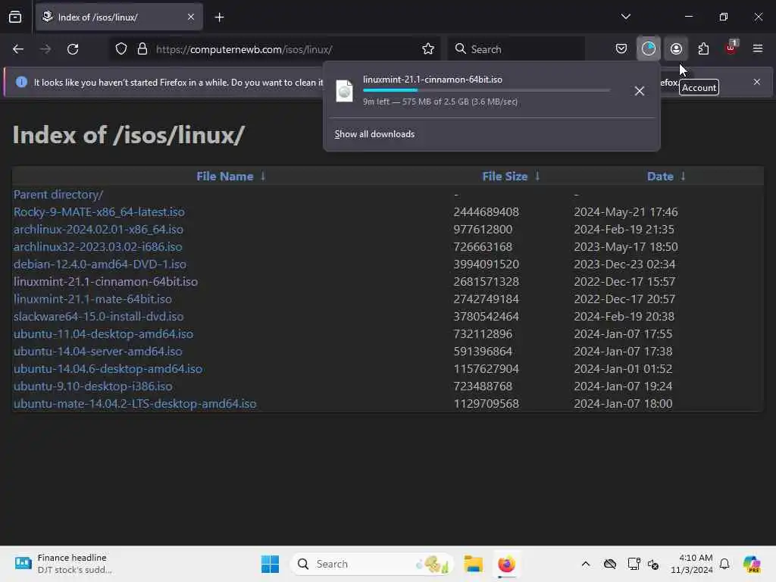
Task: Open Firefox View in tab bar
Action: pyautogui.click(x=15, y=17)
